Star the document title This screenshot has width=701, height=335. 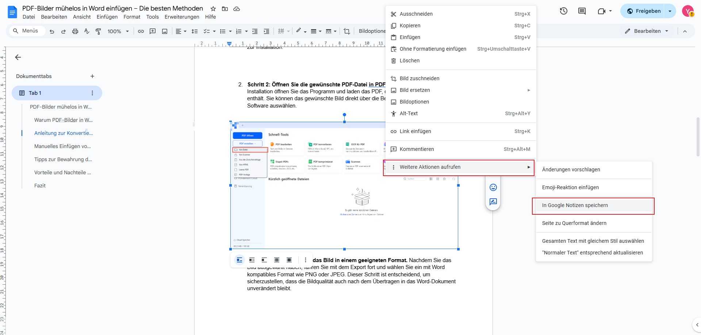tap(213, 9)
